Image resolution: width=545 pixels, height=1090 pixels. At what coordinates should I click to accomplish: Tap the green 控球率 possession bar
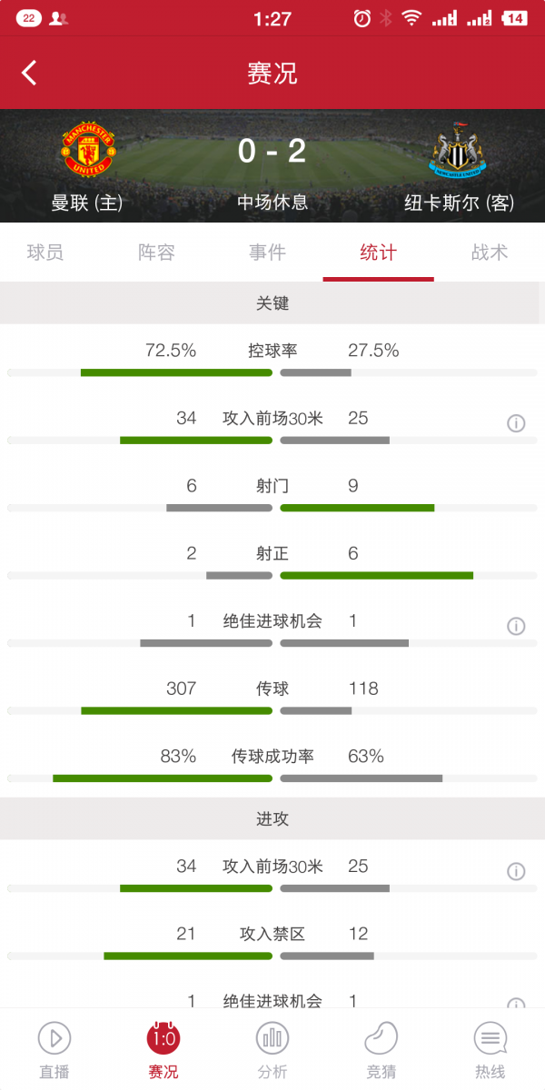pos(176,372)
